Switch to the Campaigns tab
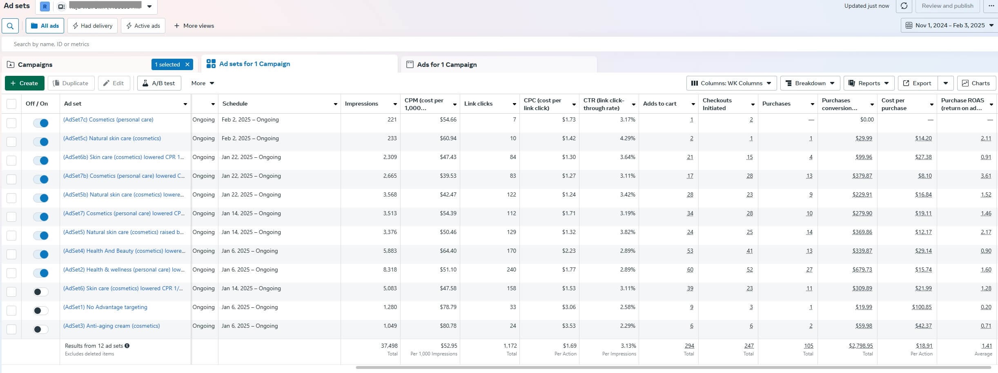Viewport: 998px width, 373px height. coord(35,64)
